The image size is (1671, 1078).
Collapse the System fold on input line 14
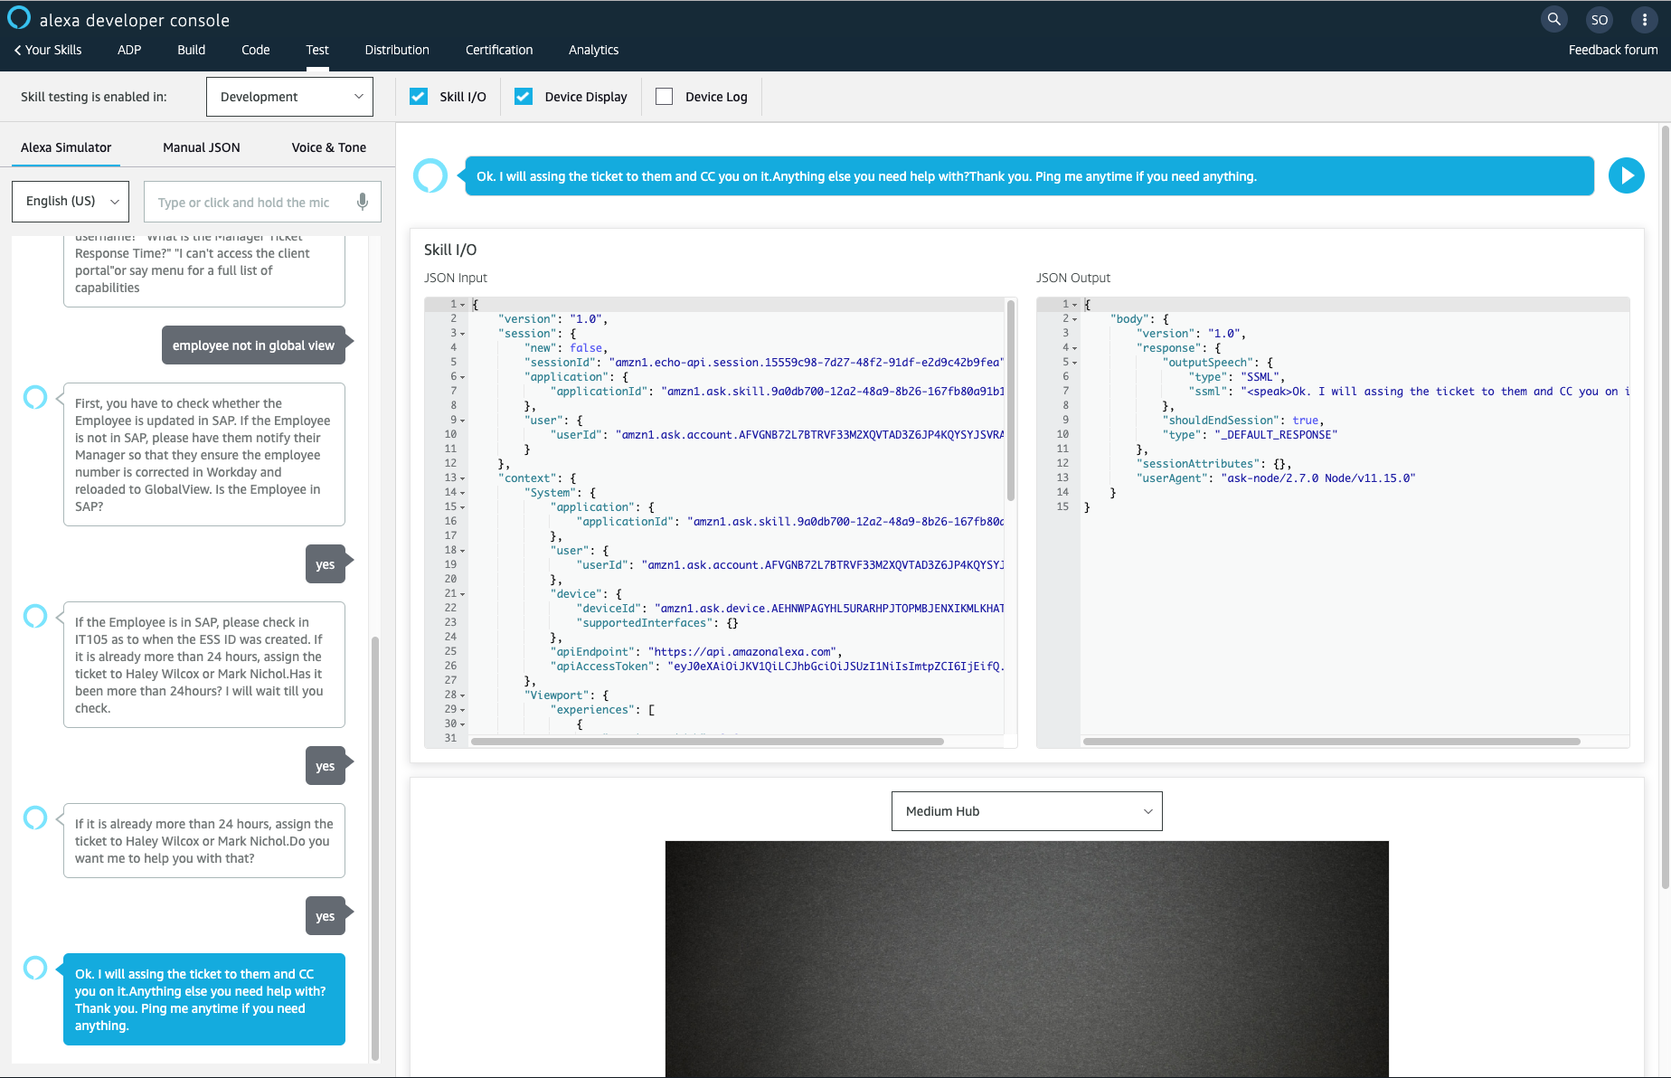pos(463,493)
